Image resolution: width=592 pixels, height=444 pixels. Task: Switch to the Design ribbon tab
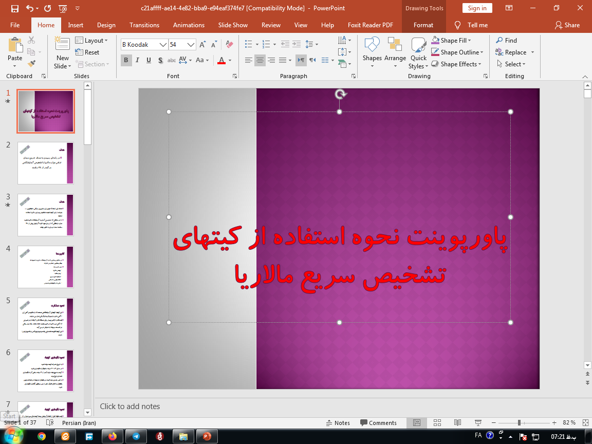(x=106, y=25)
